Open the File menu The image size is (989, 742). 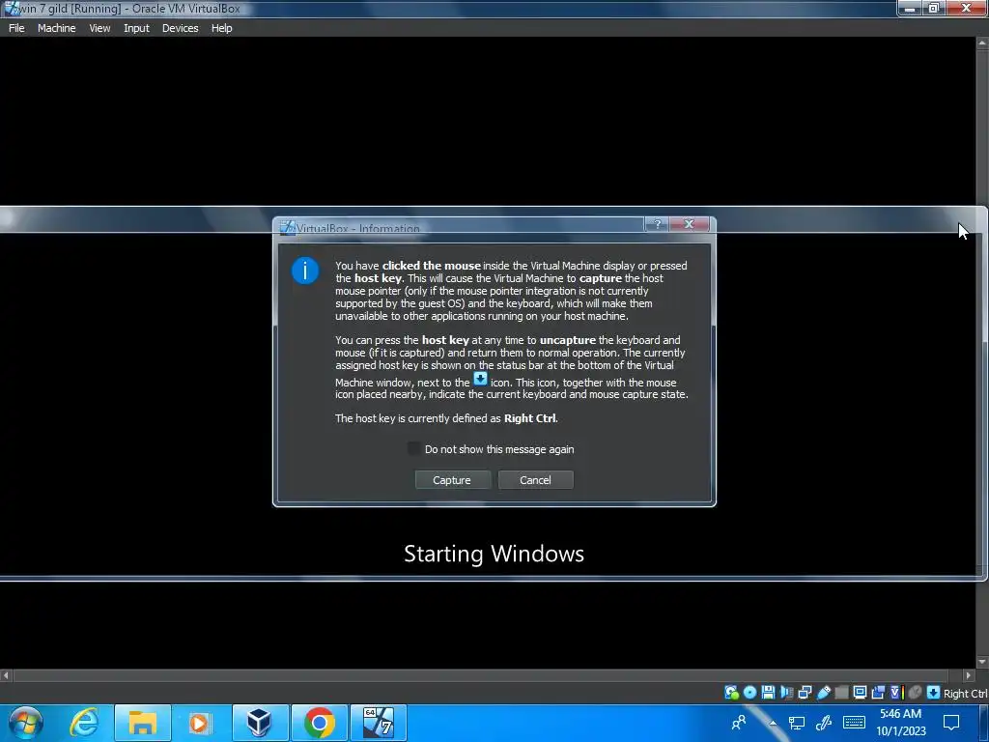click(x=16, y=28)
